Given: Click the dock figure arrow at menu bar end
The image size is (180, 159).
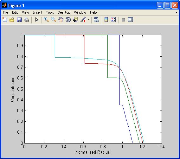Looking at the screenshot, I should 176,12.
